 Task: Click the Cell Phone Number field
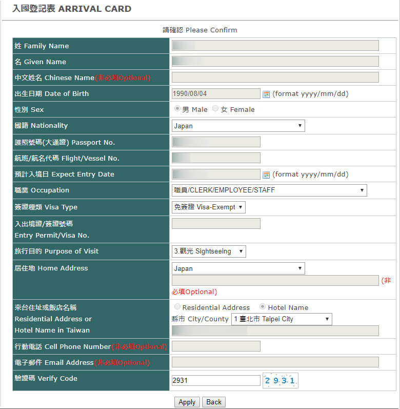point(216,346)
